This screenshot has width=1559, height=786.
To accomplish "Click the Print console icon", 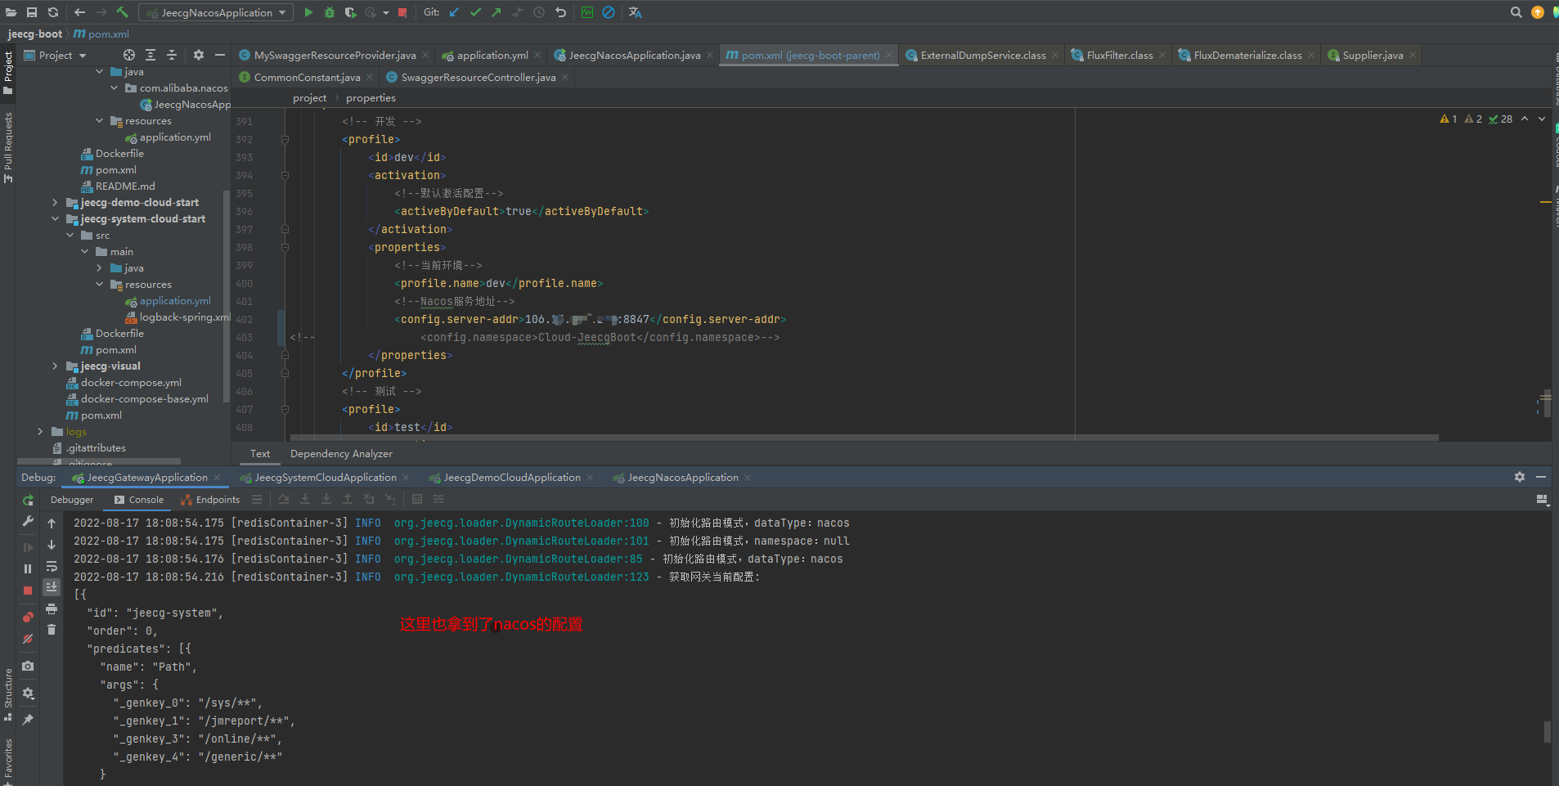I will point(52,609).
